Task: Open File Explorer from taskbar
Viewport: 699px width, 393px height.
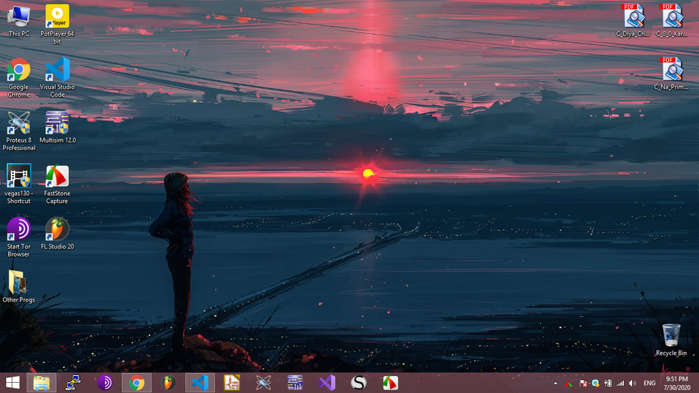Action: (42, 383)
